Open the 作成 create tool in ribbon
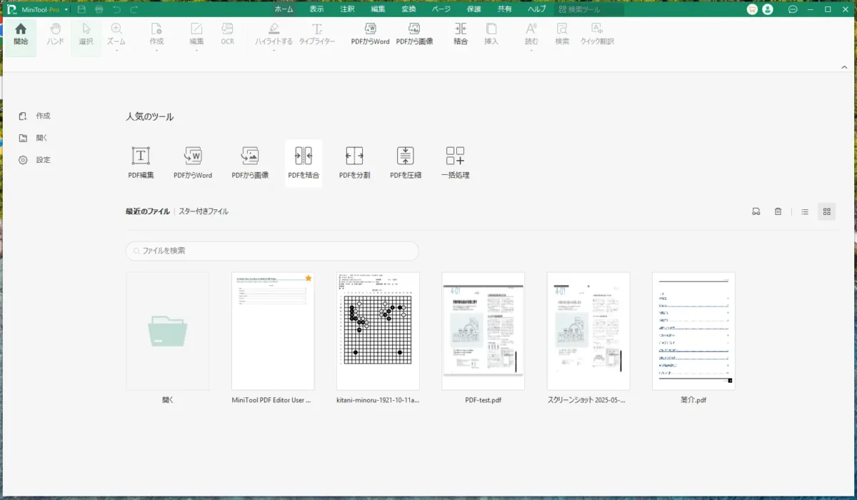 click(x=156, y=34)
